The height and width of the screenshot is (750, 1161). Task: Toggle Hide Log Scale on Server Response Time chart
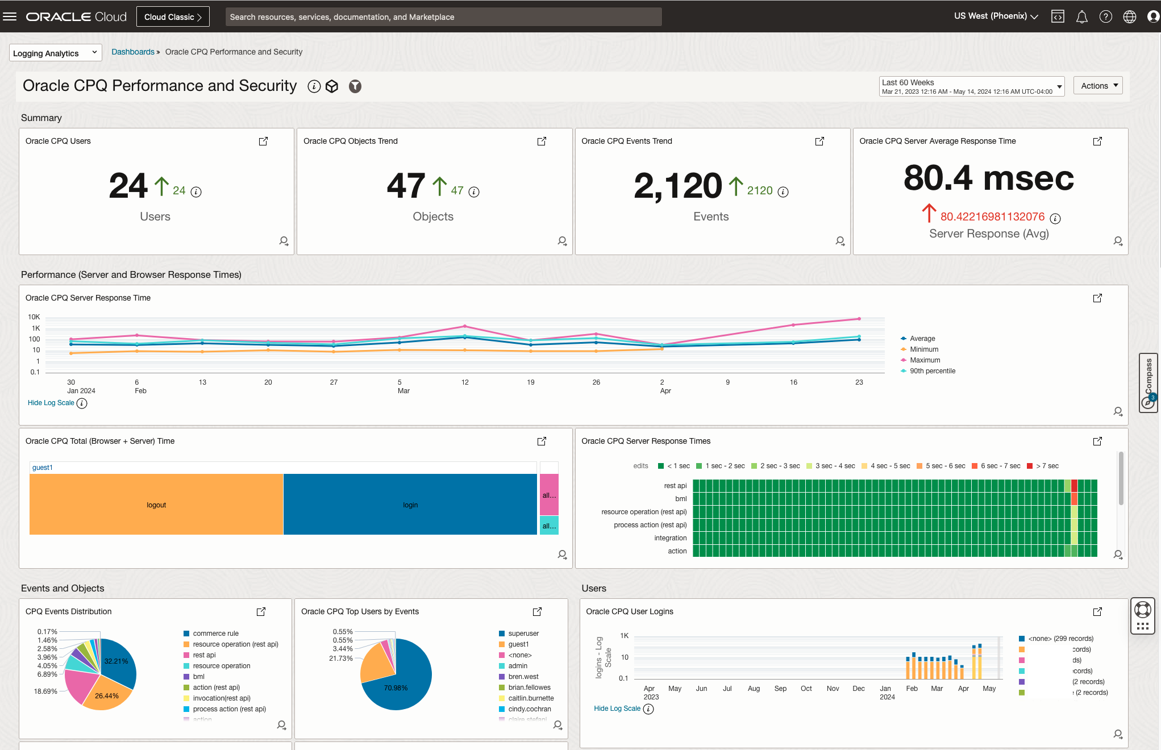pyautogui.click(x=51, y=403)
